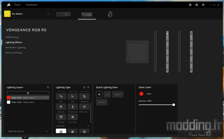Screen dimensions: 224x139
Task: Select the highlighted white custom lighting tile
Action: 61,131
